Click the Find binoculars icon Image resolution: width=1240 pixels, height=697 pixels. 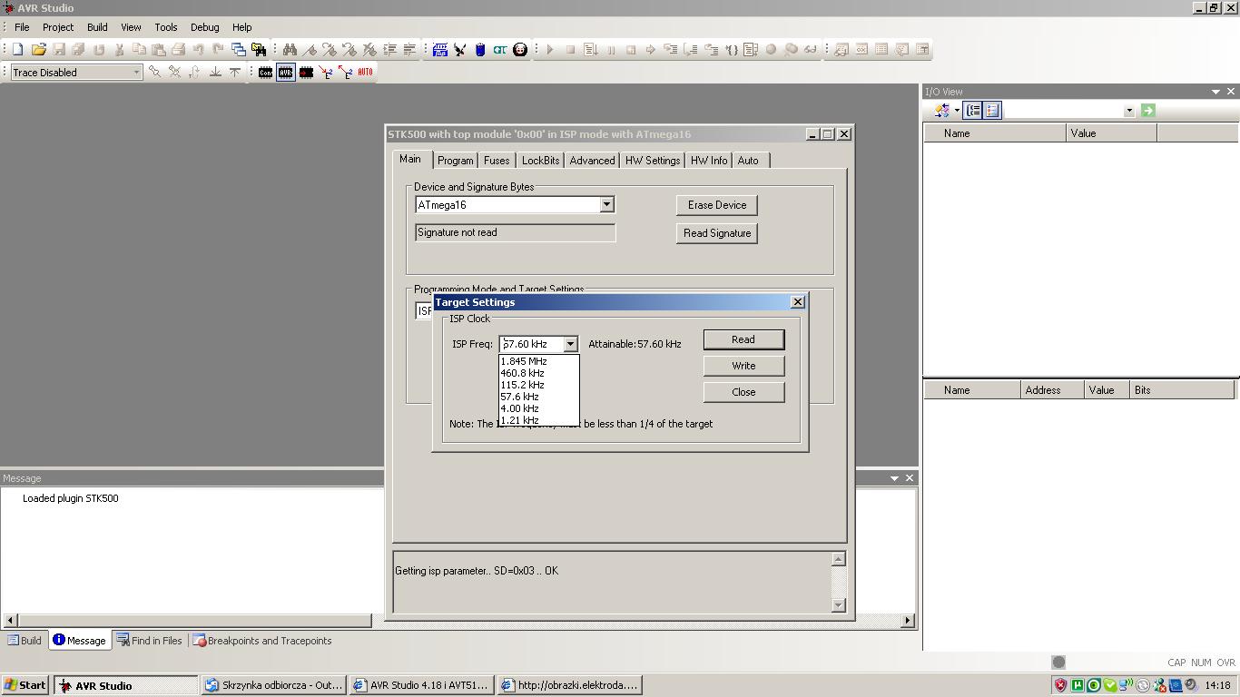pos(290,49)
